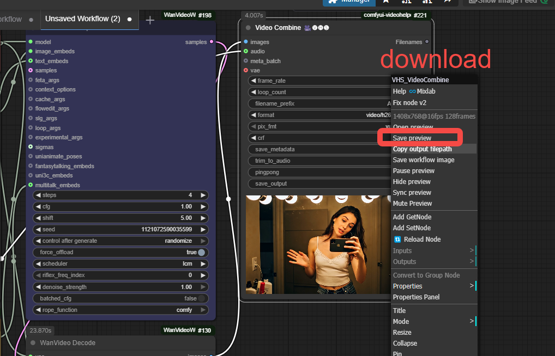
Task: Click the unianimate_poses input port dot
Action: coord(31,156)
